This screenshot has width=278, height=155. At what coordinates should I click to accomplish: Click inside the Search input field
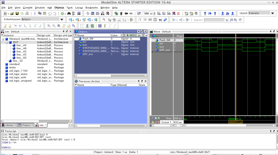[214, 20]
